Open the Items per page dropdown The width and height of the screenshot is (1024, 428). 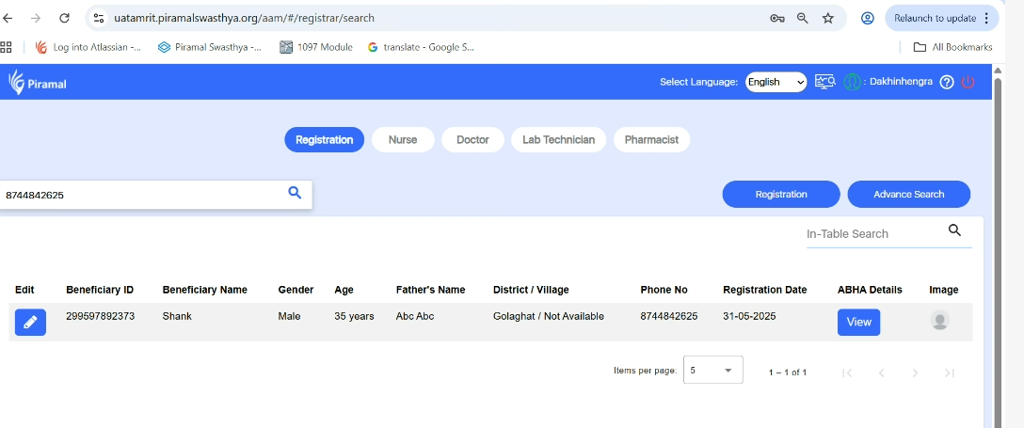pyautogui.click(x=712, y=370)
